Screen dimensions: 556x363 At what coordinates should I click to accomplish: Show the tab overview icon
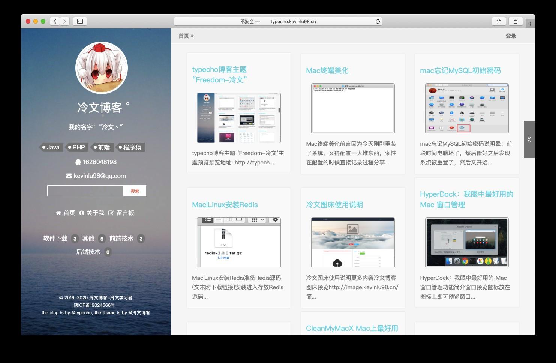(516, 21)
